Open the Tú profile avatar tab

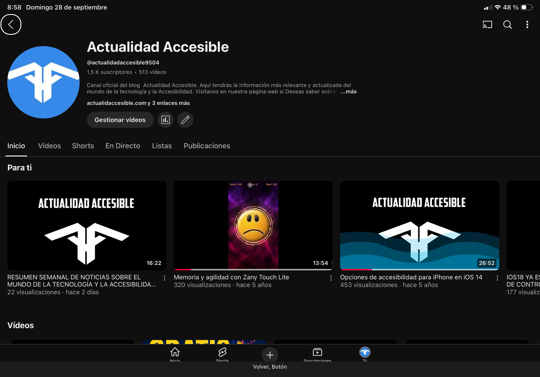pyautogui.click(x=365, y=354)
